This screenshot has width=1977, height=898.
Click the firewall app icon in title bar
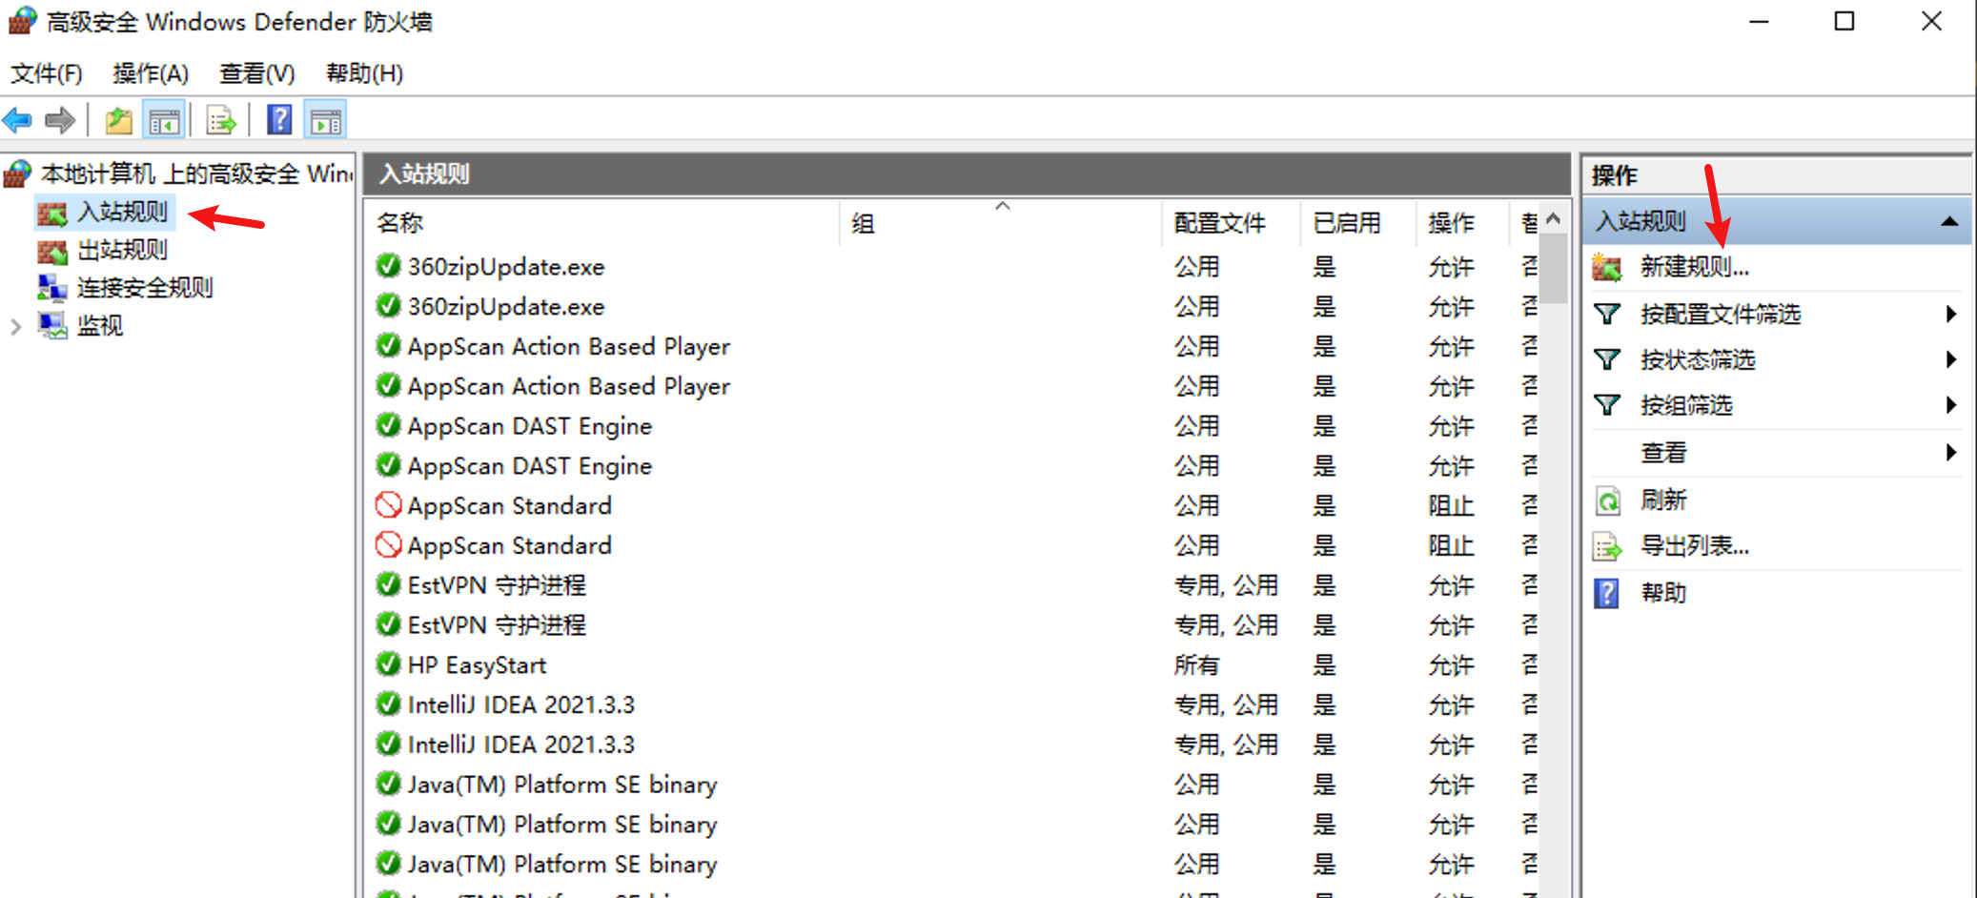(x=22, y=20)
